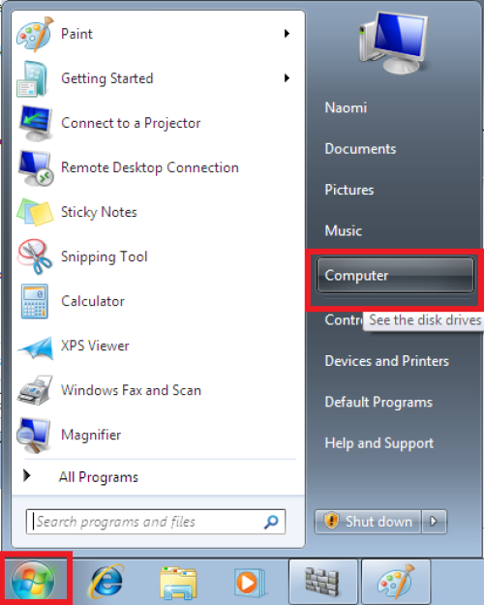Open Internet Explorer on the taskbar
Viewport: 484px width, 605px height.
106,582
